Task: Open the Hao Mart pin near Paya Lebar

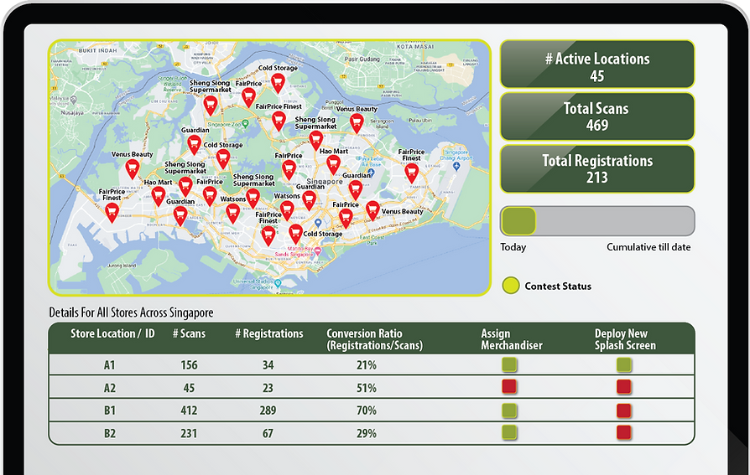Action: point(333,165)
